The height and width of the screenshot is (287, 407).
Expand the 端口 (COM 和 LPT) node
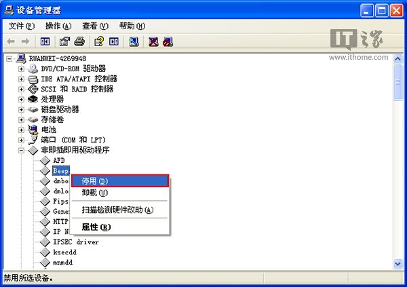pos(21,140)
